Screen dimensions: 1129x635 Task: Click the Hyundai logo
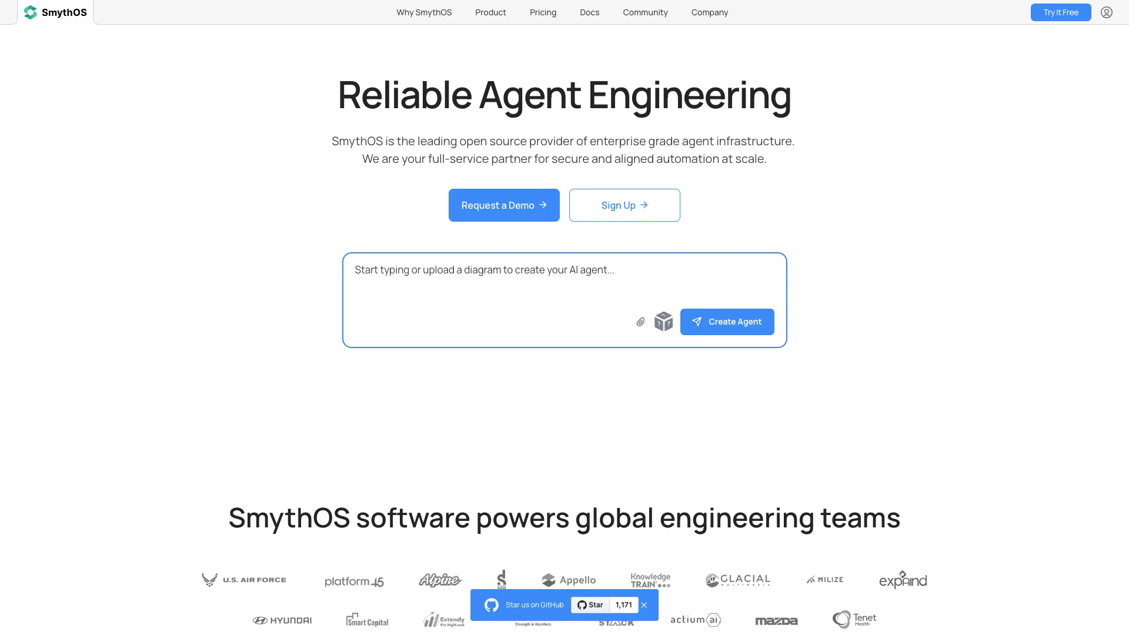pyautogui.click(x=282, y=620)
